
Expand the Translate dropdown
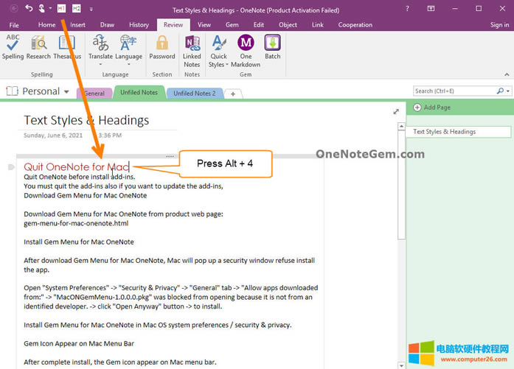pyautogui.click(x=100, y=64)
